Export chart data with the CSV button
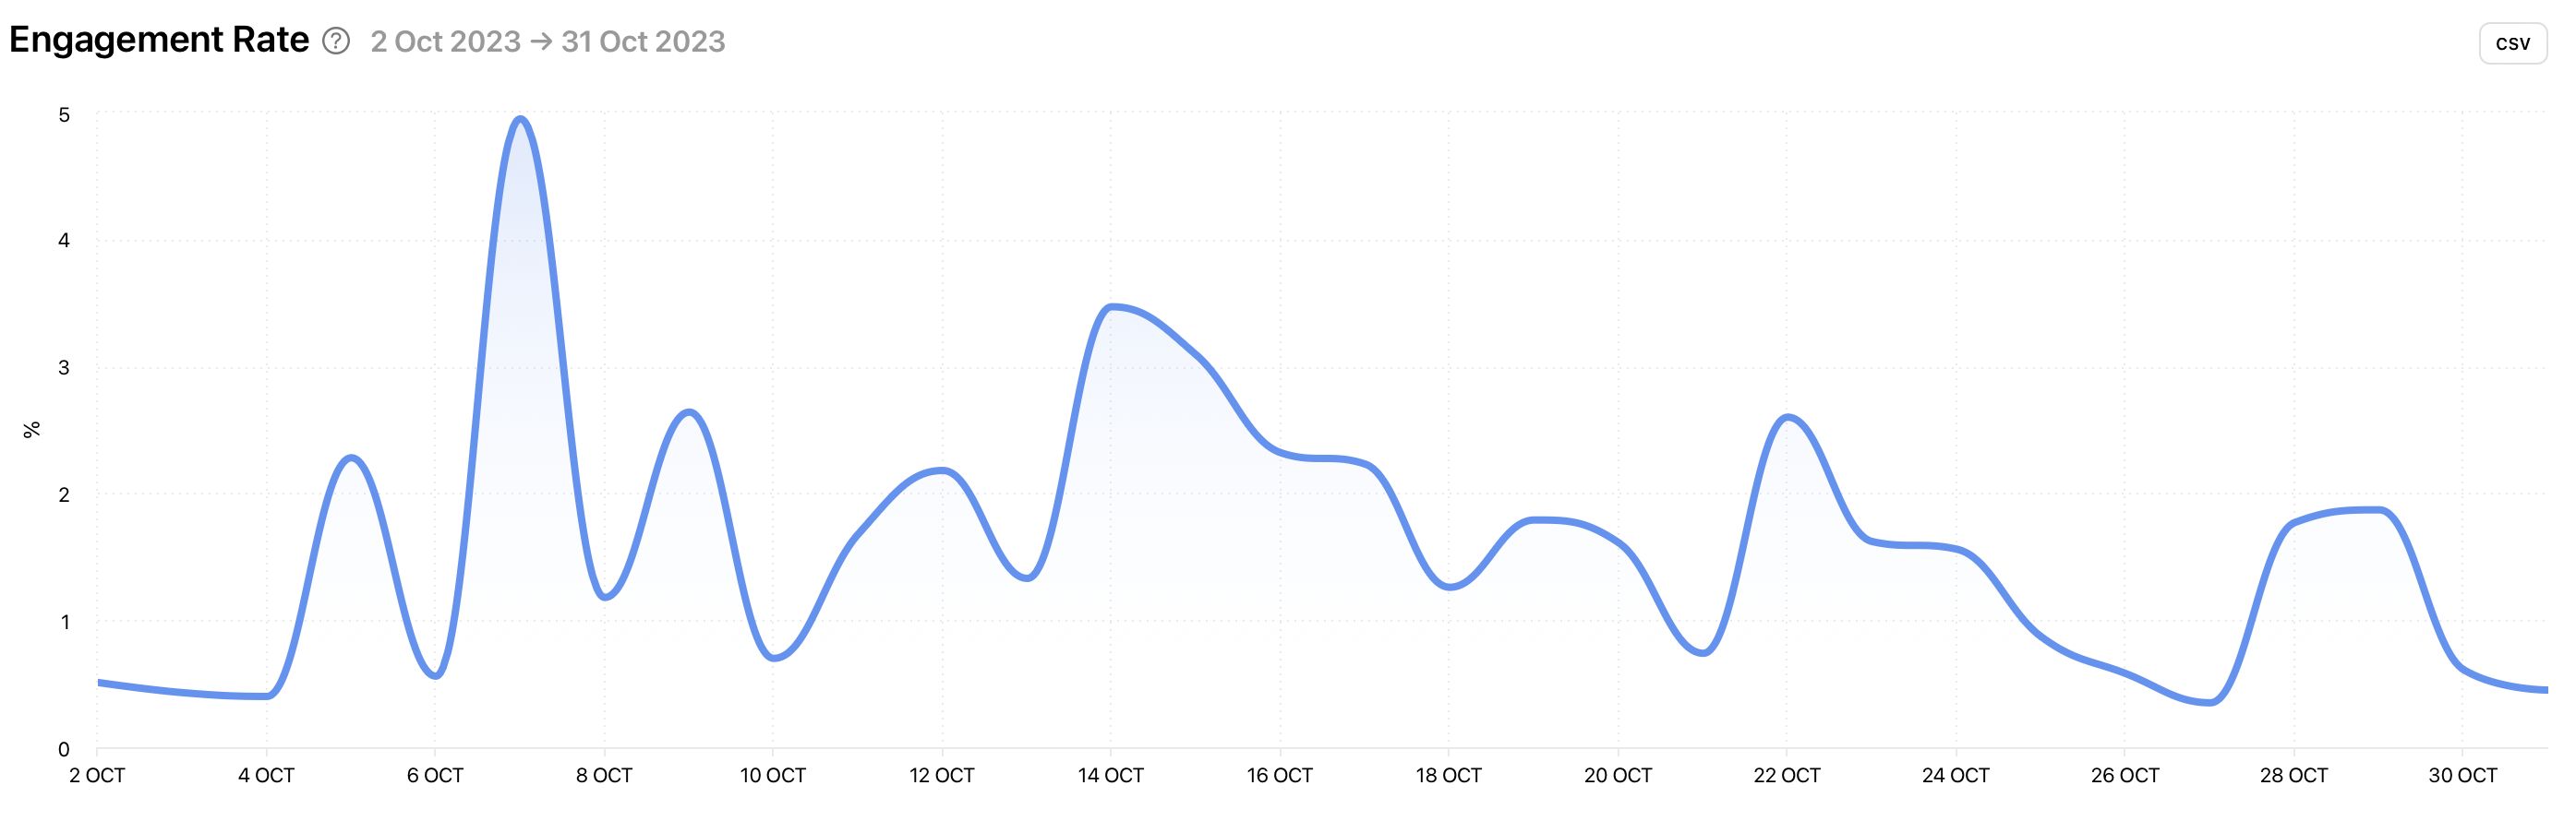Viewport: 2576px width, 821px height. [x=2512, y=43]
